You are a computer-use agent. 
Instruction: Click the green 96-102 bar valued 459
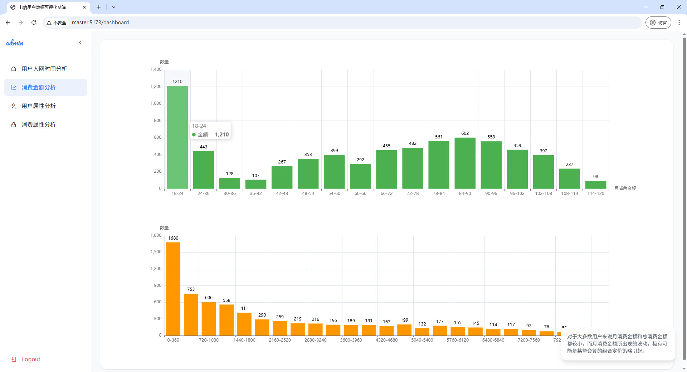click(517, 169)
